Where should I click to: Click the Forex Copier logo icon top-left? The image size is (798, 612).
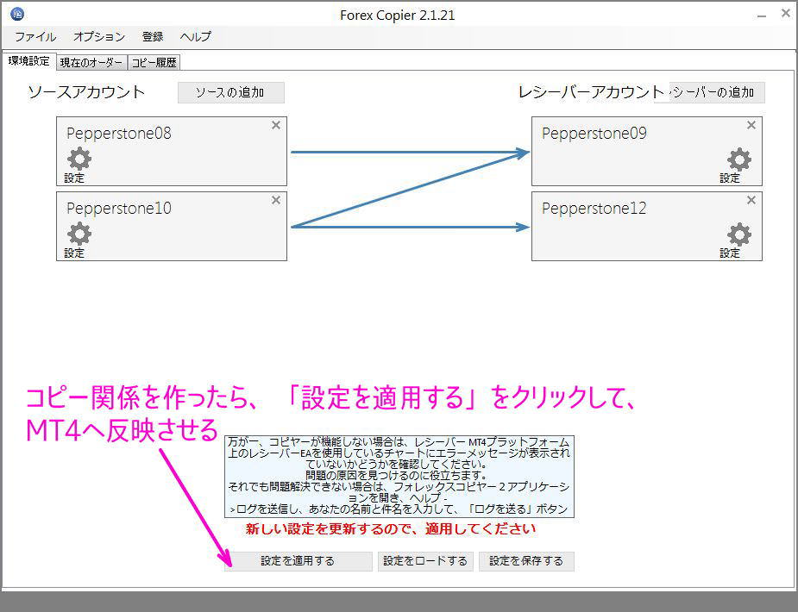coord(19,13)
